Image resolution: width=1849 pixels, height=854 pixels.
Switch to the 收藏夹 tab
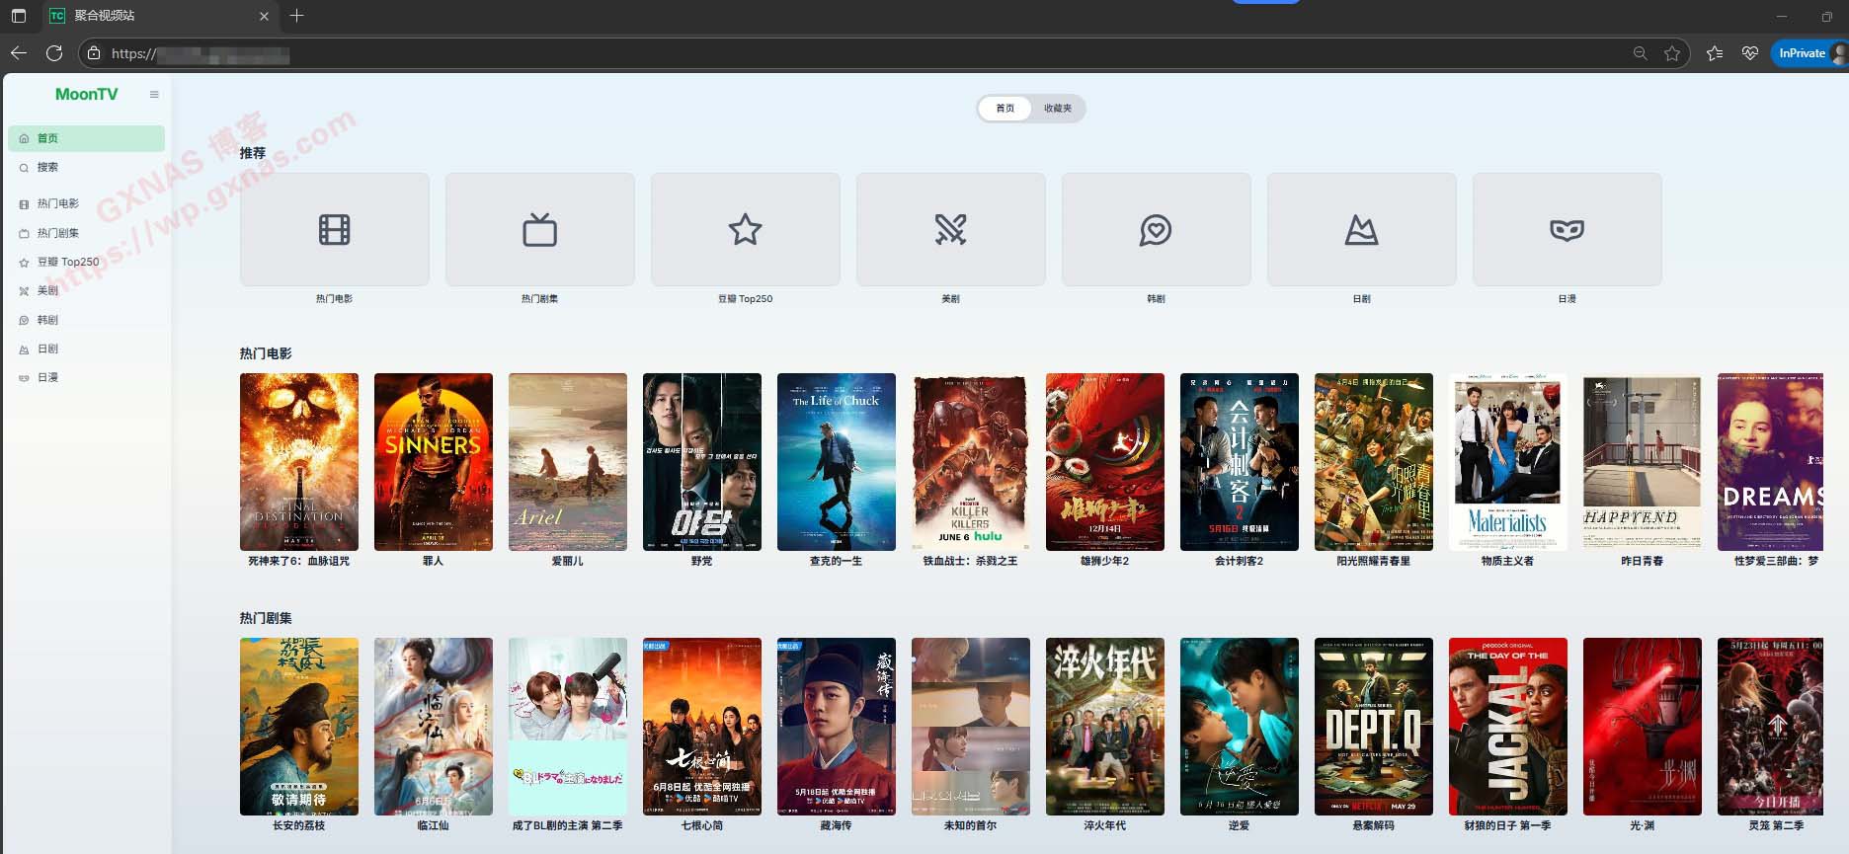1058,109
